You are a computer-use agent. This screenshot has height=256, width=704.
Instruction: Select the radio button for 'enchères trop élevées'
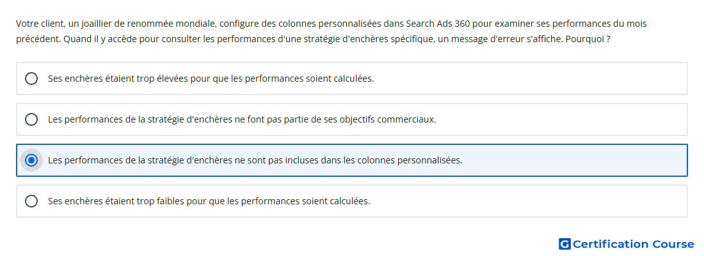pos(31,79)
